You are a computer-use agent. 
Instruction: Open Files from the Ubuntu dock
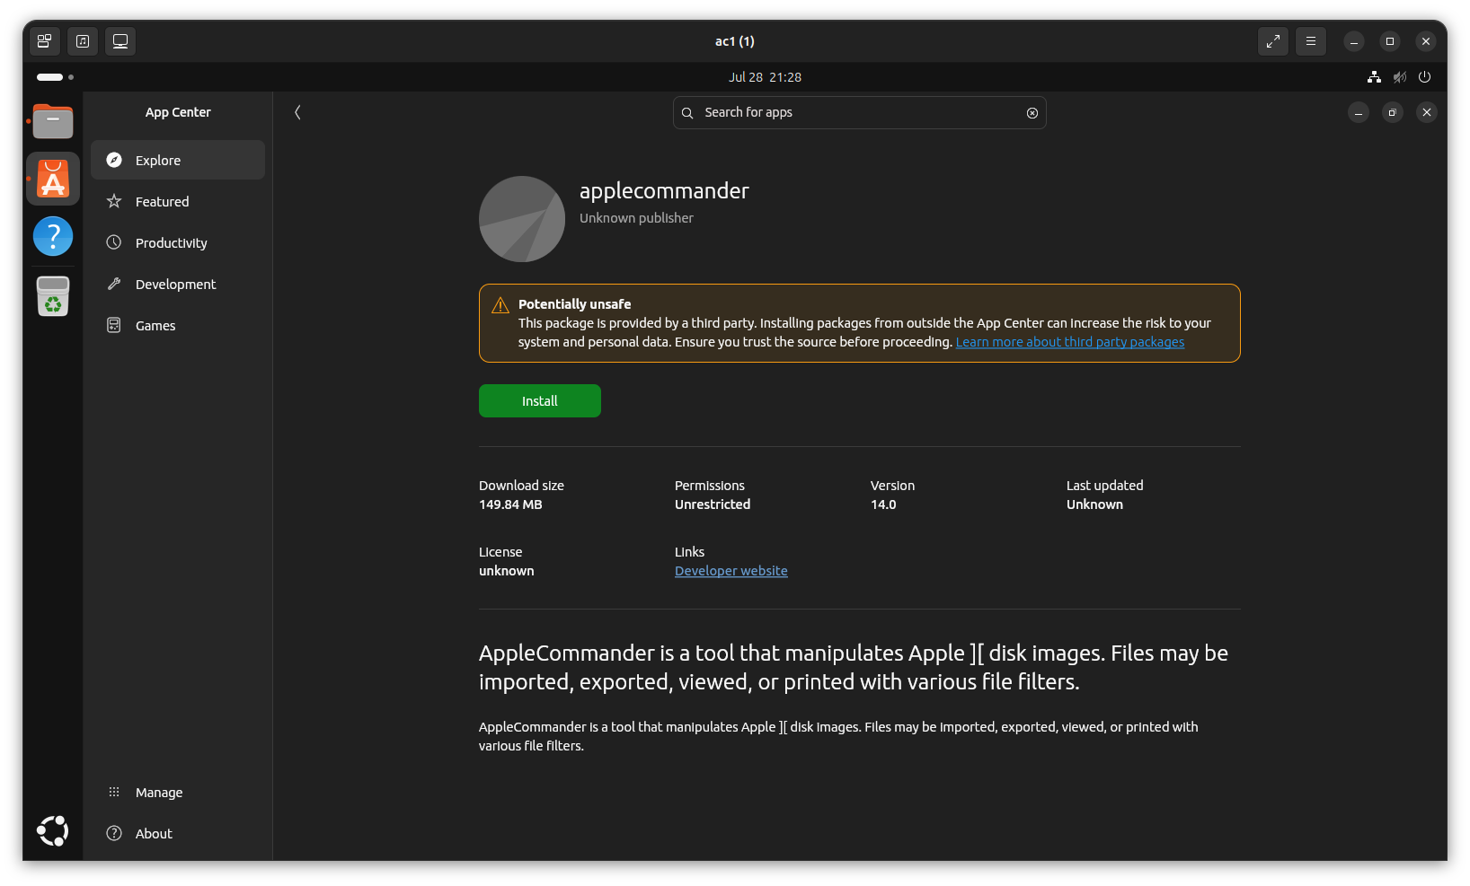pyautogui.click(x=53, y=121)
